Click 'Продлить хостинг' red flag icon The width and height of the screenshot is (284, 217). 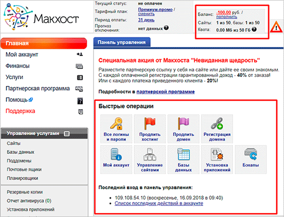pos(150,123)
